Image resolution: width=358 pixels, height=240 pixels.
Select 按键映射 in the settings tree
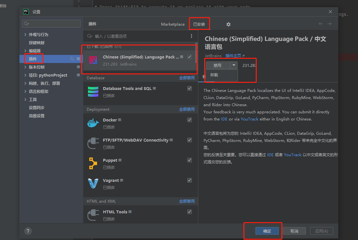[37, 43]
